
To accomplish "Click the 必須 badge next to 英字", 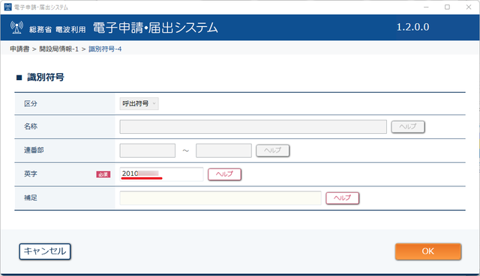I will pyautogui.click(x=103, y=174).
